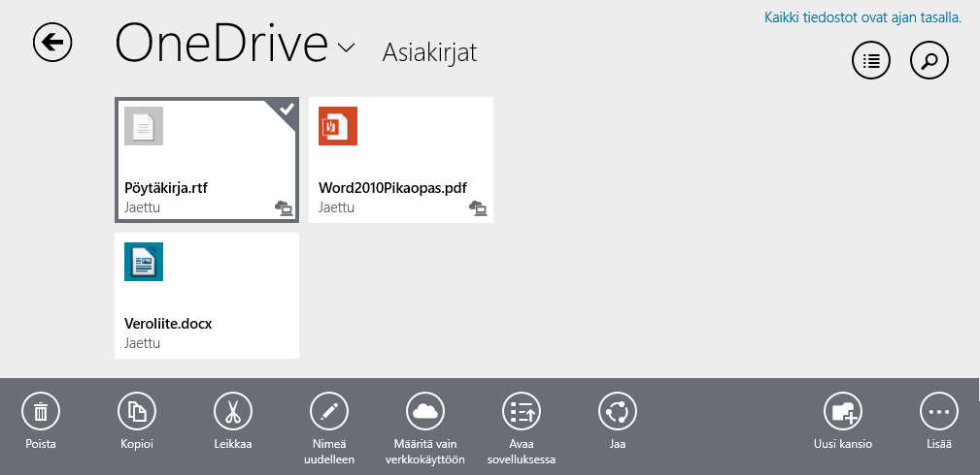Image resolution: width=980 pixels, height=475 pixels.
Task: Delete selection with Poista trash icon
Action: point(41,412)
